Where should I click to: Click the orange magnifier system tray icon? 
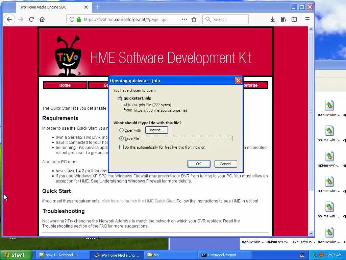(x=321, y=255)
